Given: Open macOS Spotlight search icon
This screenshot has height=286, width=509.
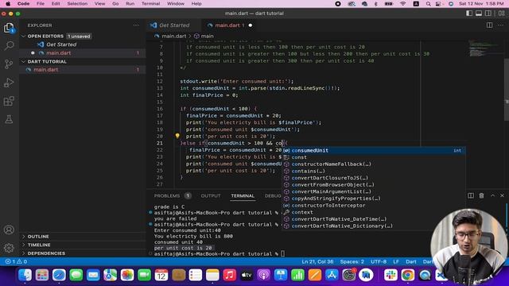Looking at the screenshot, I should point(428,4).
